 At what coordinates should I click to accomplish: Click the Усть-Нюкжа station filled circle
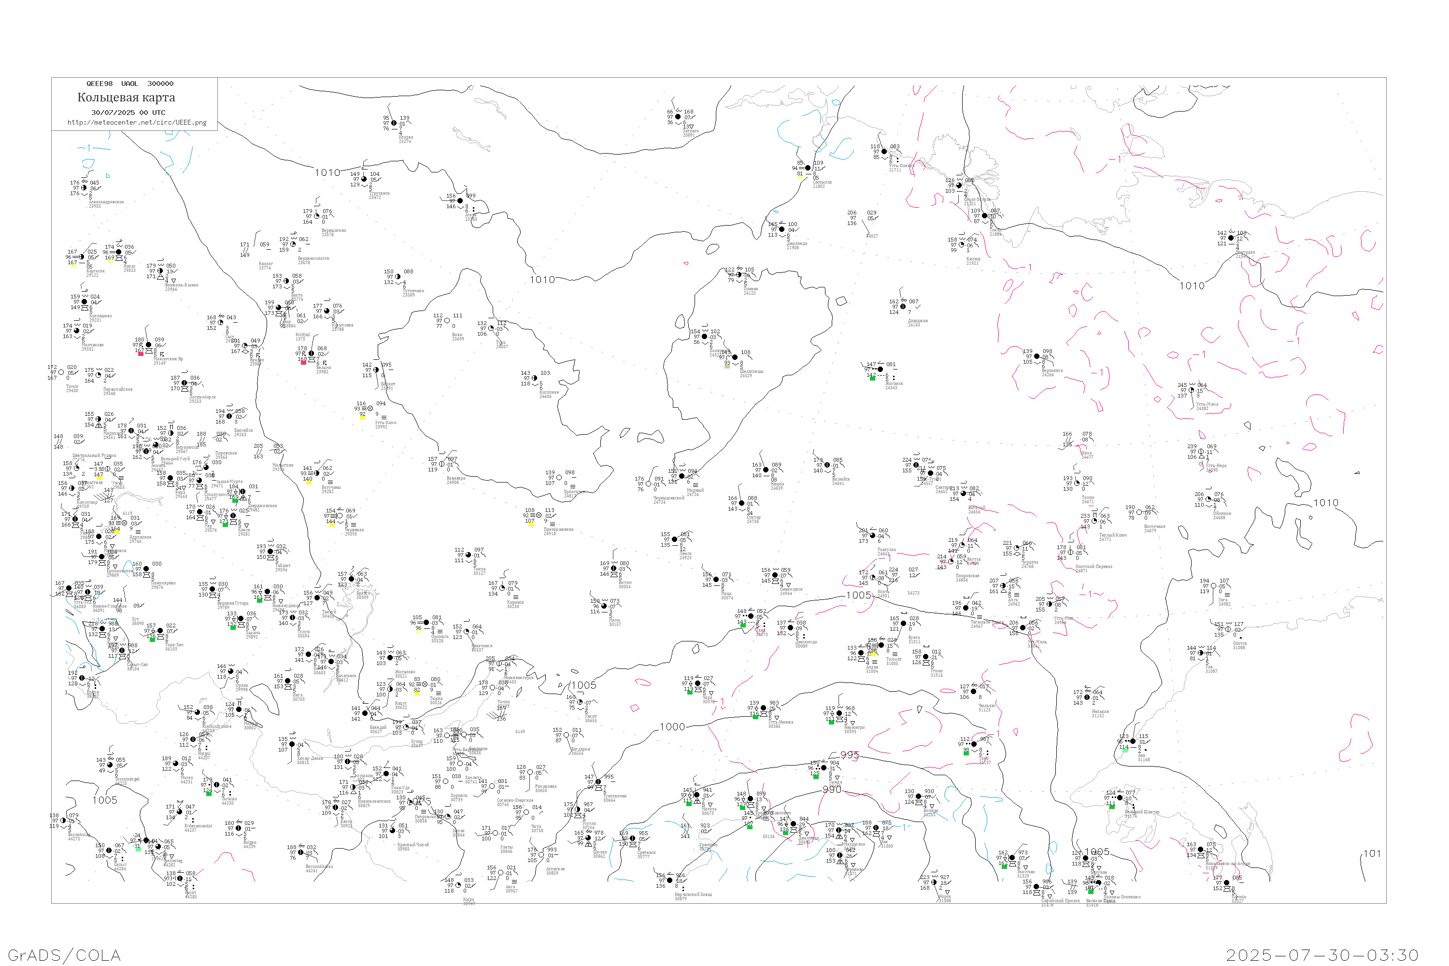click(x=763, y=708)
